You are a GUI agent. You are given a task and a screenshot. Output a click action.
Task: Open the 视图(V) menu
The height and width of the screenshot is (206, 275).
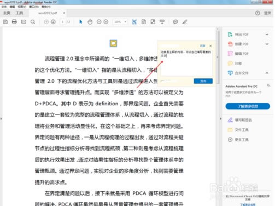(22, 7)
